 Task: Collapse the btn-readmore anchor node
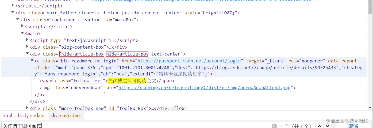(32, 61)
